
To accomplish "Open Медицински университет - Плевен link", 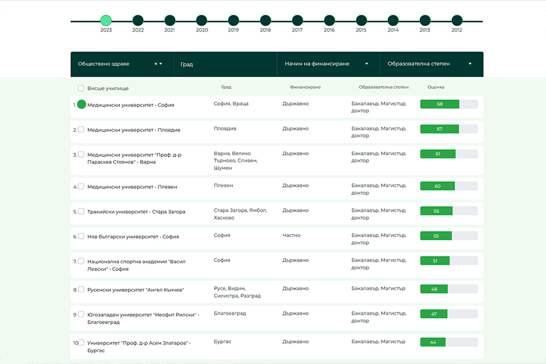I will pos(132,187).
